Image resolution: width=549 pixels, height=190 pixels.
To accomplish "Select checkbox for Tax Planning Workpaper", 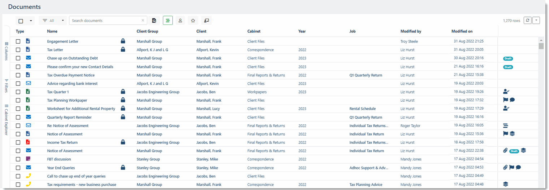I will pos(18,100).
